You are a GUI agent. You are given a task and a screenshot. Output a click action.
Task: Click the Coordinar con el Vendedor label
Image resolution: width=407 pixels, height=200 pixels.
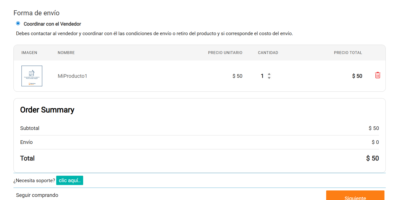coord(52,24)
